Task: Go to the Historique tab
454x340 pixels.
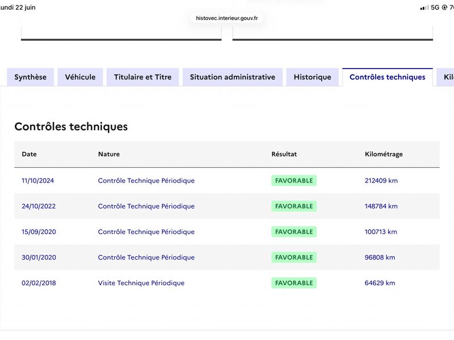Action: (313, 77)
